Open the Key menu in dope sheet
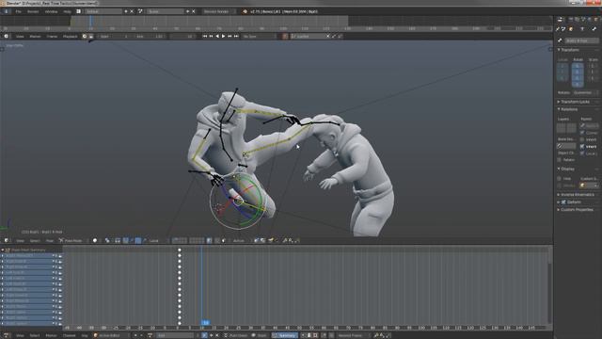 point(84,335)
